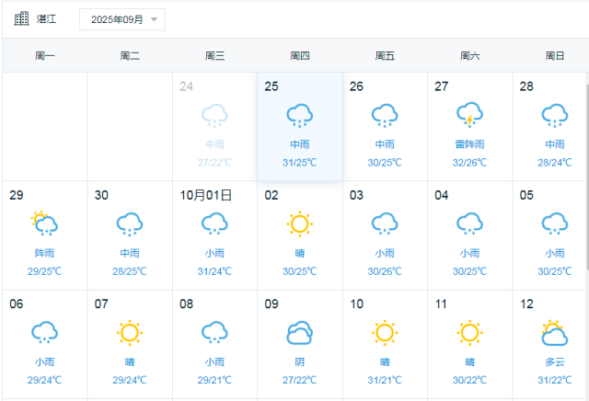This screenshot has height=401, width=589.
Task: Click the 湛江 city name
Action: [x=45, y=19]
